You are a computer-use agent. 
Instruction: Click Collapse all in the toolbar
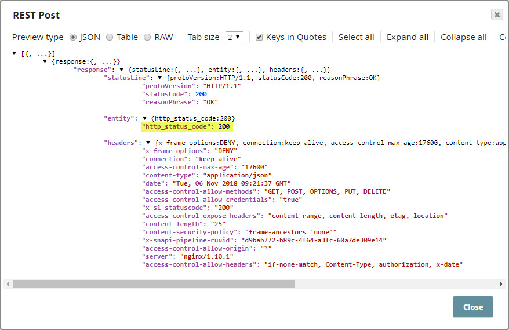click(x=464, y=37)
